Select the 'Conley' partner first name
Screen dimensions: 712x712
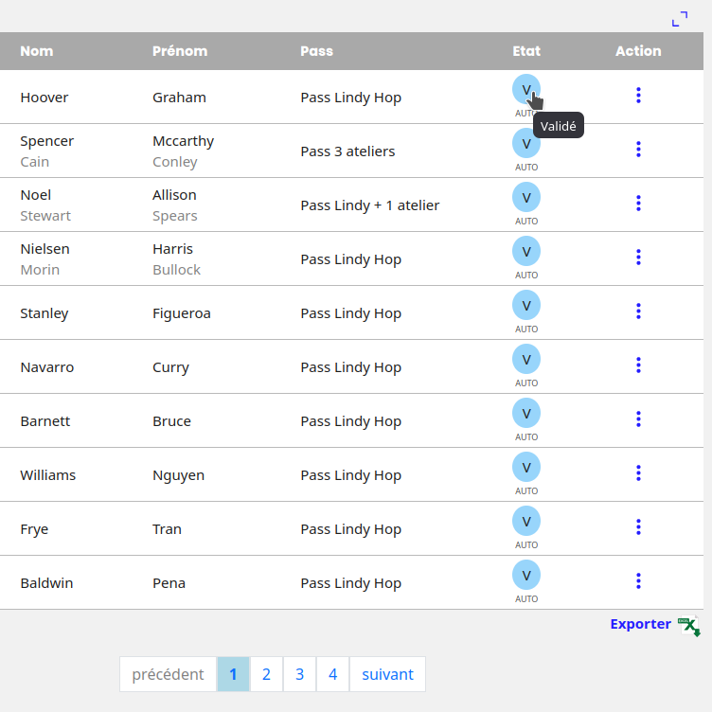[175, 162]
